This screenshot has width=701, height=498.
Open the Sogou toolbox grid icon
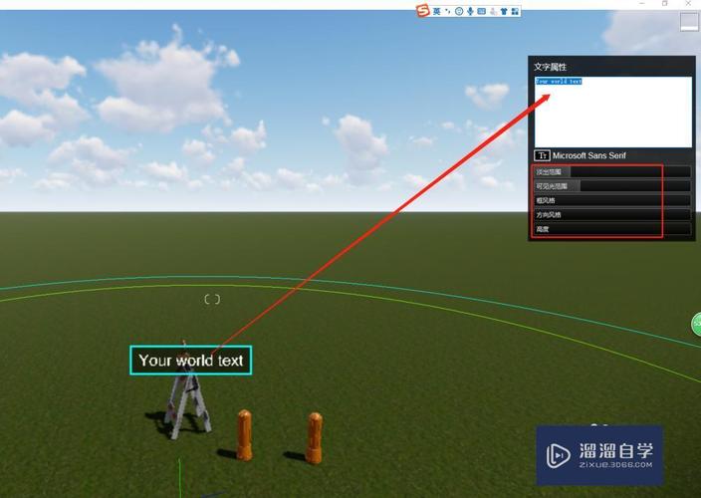pyautogui.click(x=516, y=11)
